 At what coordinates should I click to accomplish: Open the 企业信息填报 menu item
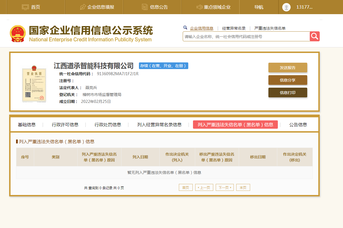101,7
